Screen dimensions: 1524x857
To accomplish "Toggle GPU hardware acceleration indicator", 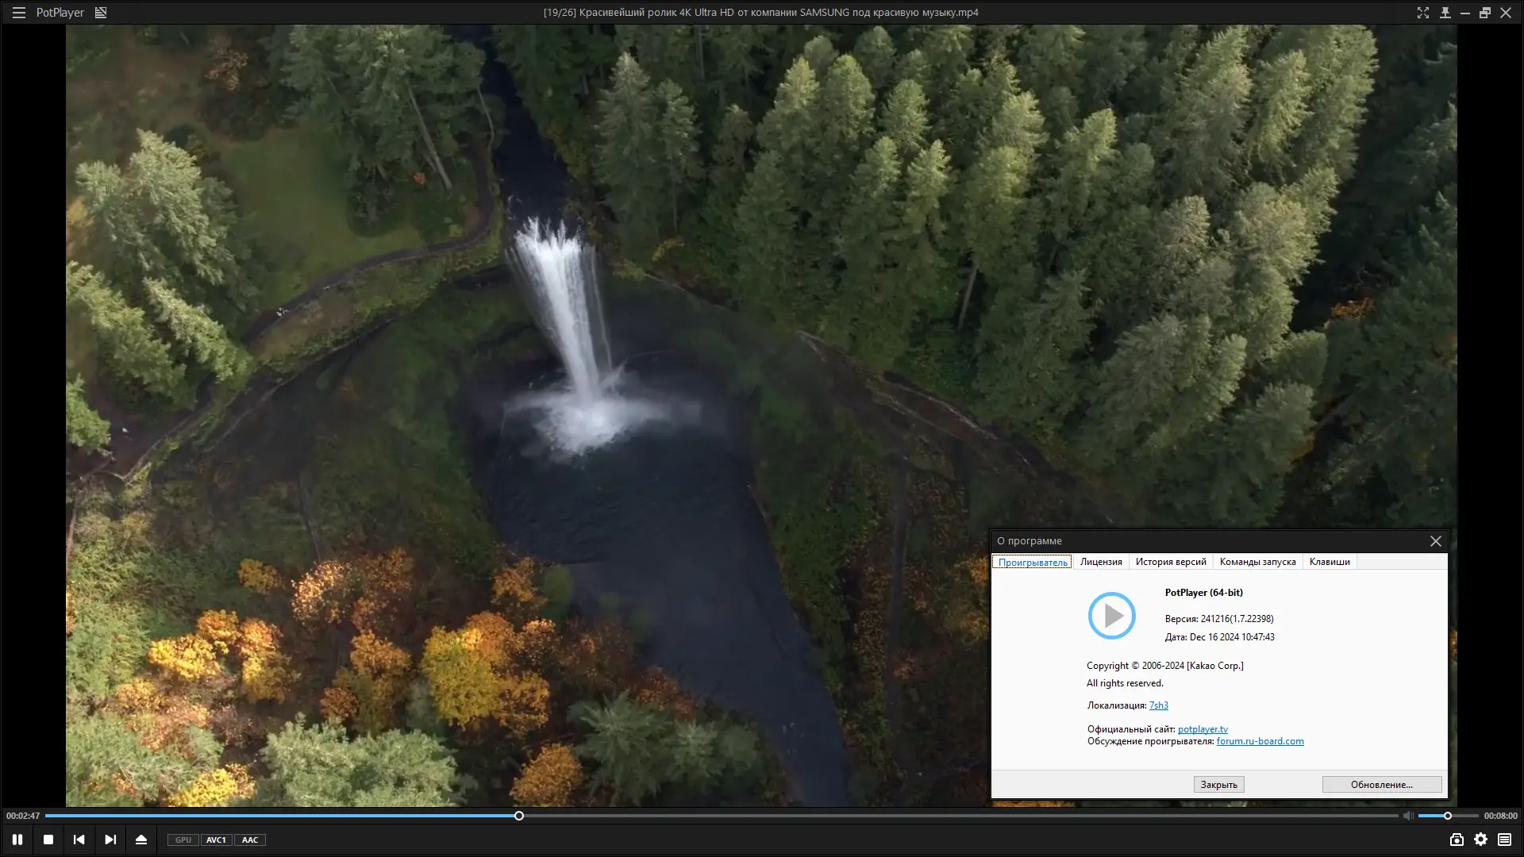I will (x=183, y=840).
